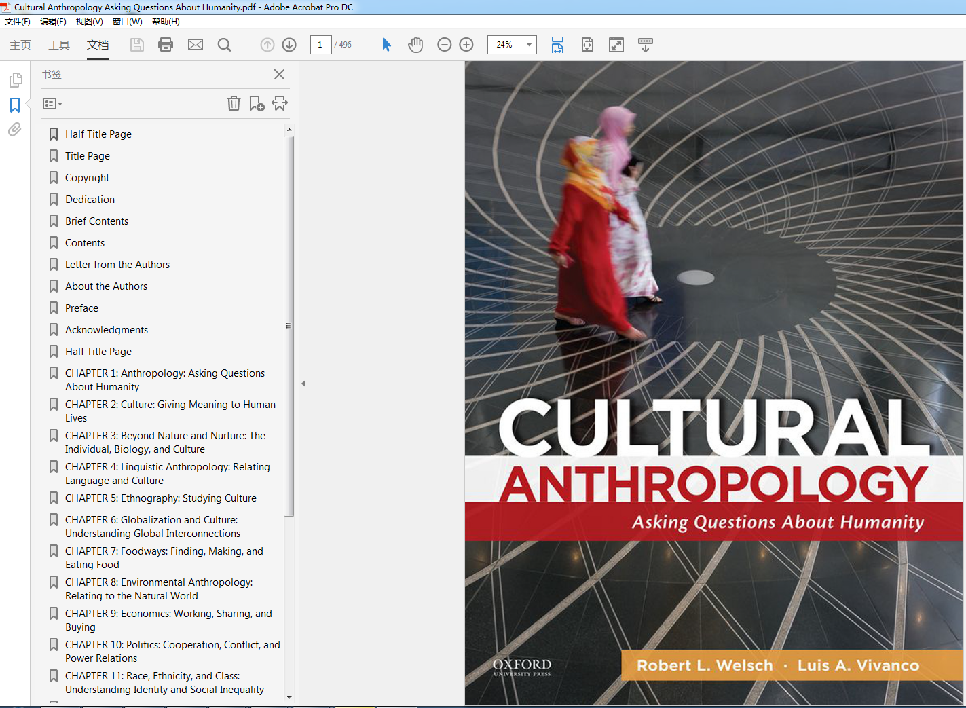The height and width of the screenshot is (708, 966).
Task: Click the bookmarks panel scrollbar thumb
Action: [289, 326]
